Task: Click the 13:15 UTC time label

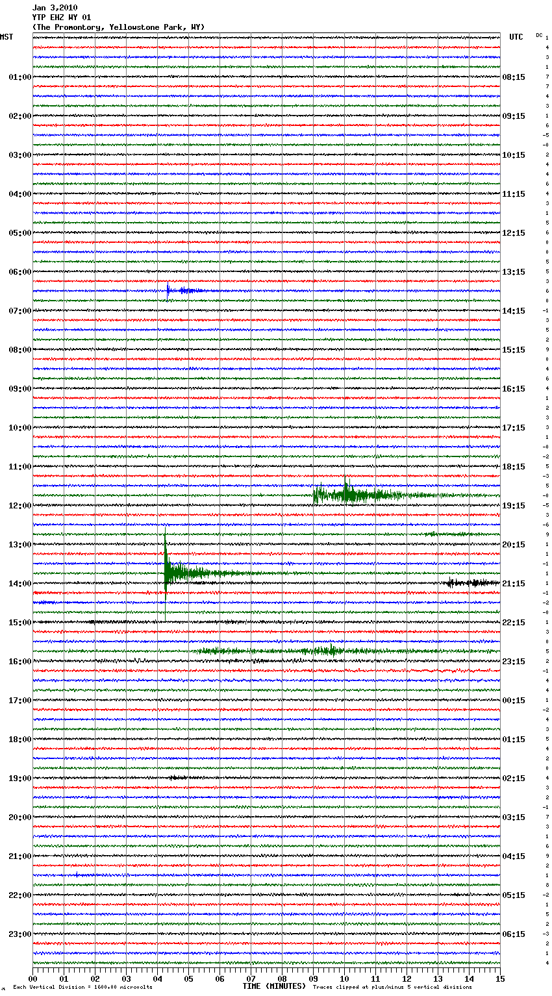Action: [514, 272]
